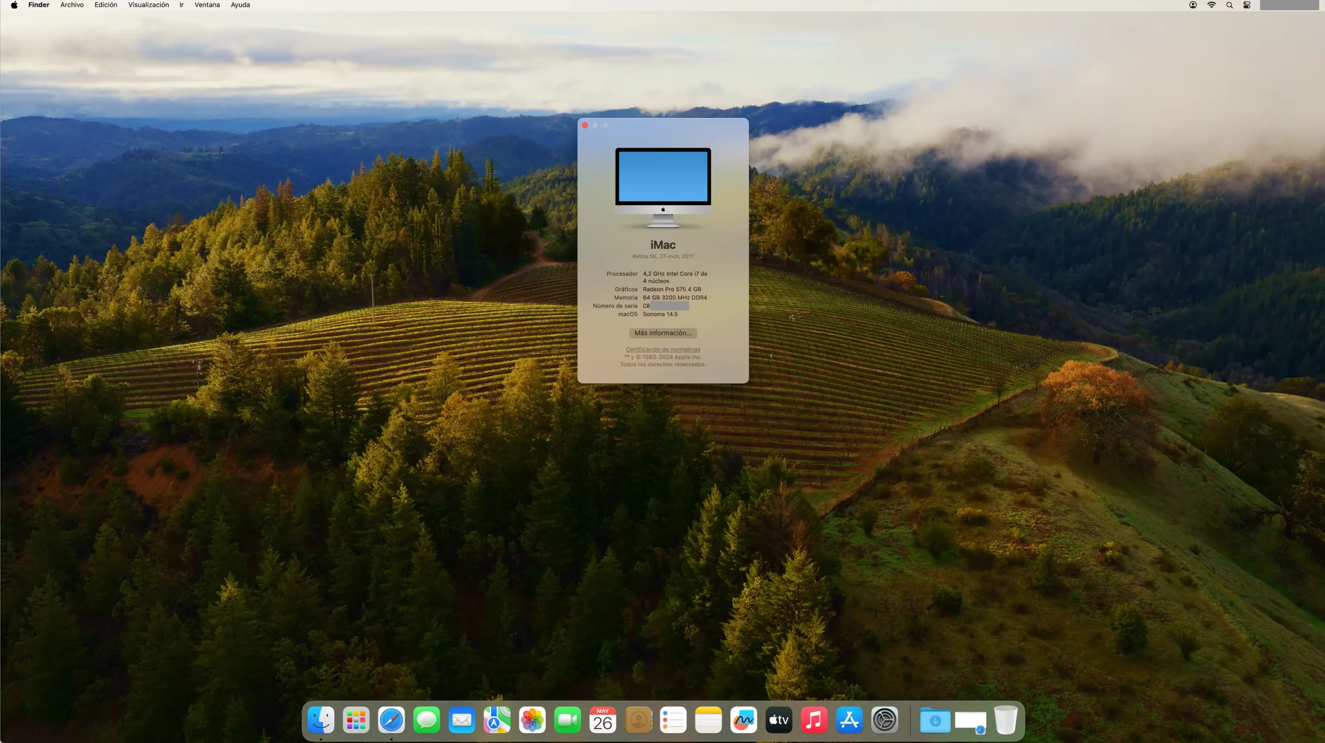
Task: Open the Apple menu
Action: (14, 5)
